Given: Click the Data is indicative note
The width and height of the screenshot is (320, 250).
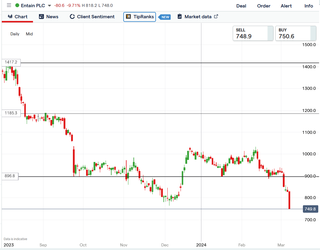Looking at the screenshot, I should pos(15,239).
